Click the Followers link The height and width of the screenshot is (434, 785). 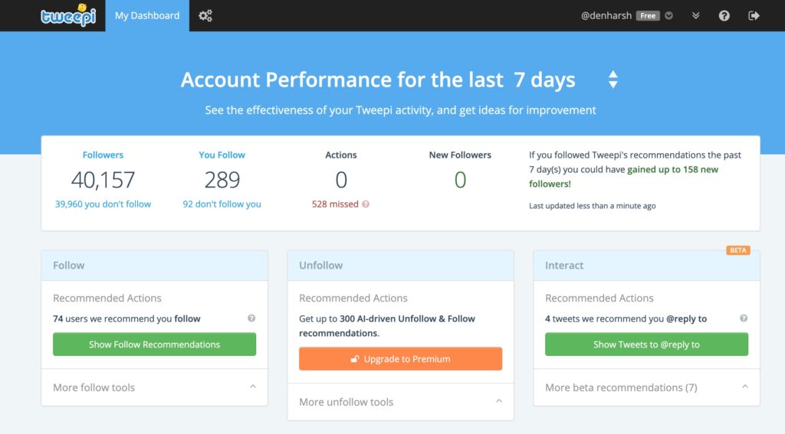point(103,155)
